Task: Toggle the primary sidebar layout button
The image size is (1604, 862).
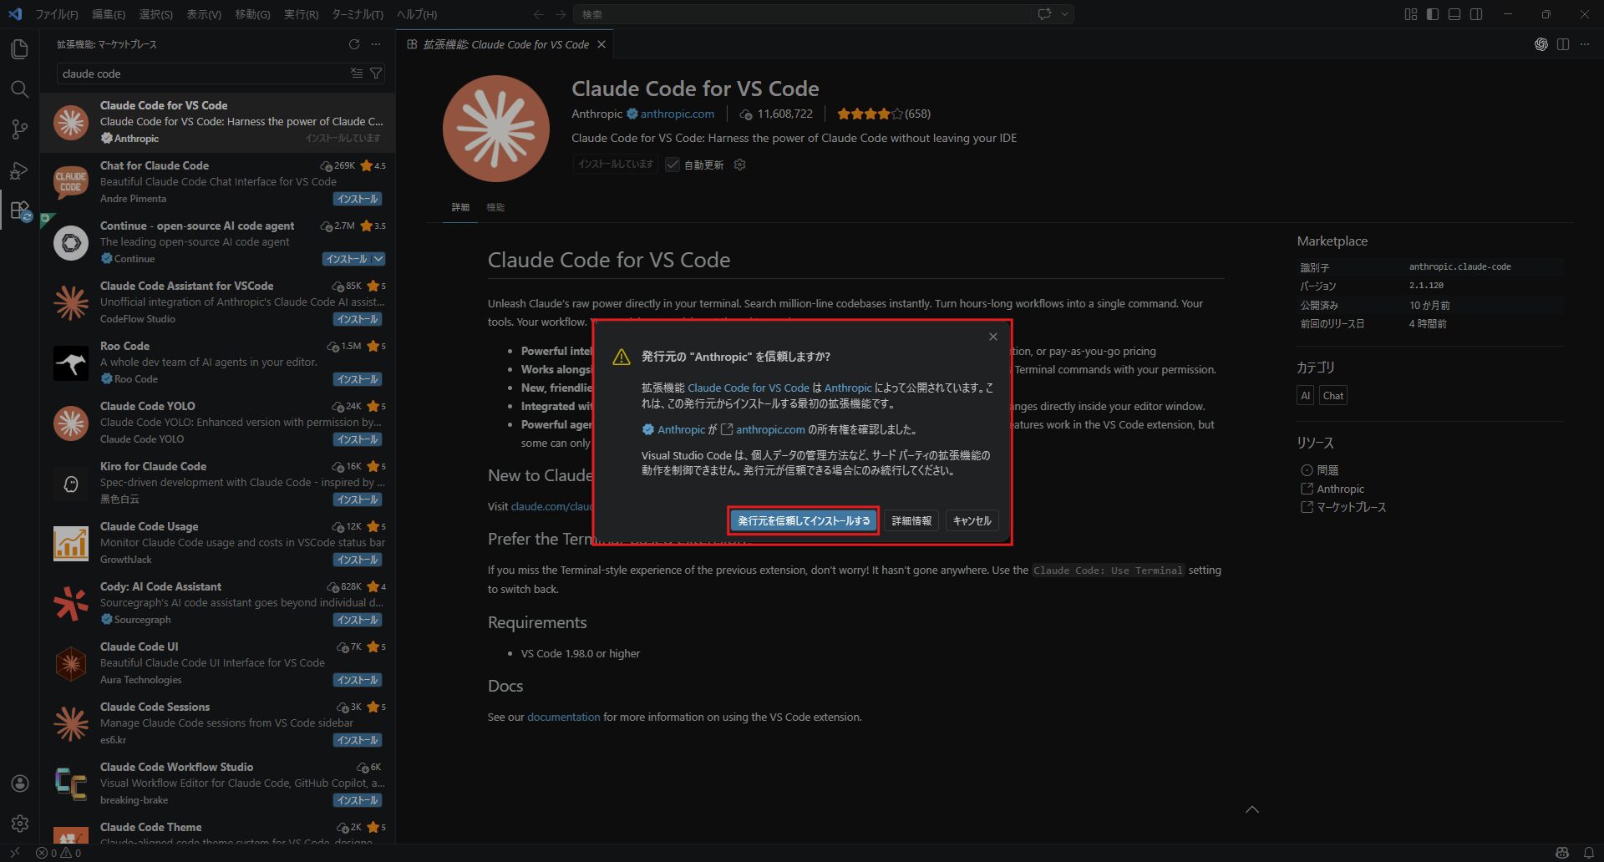Action: pyautogui.click(x=1433, y=14)
